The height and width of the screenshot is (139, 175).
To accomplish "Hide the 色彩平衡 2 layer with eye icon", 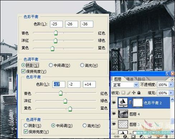I will [114, 102].
